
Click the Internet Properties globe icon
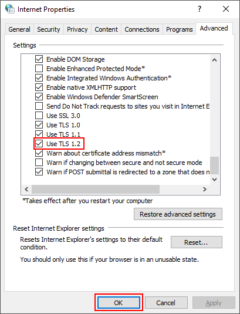click(9, 9)
